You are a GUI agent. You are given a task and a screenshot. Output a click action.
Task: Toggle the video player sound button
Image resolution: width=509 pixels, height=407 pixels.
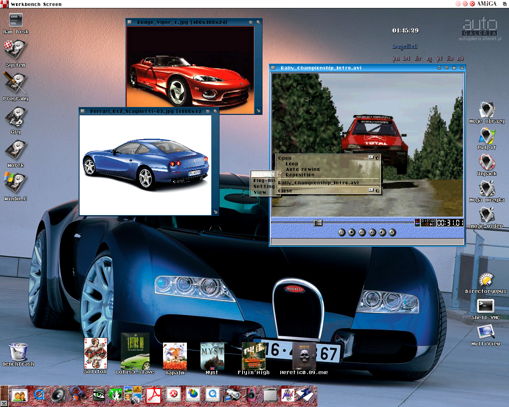click(x=382, y=233)
